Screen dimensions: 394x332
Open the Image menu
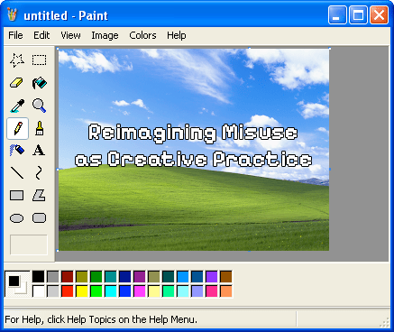[x=105, y=35]
